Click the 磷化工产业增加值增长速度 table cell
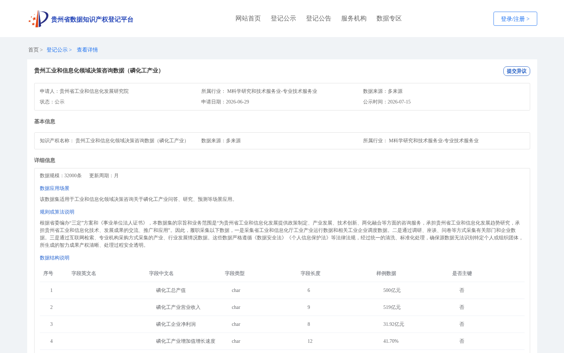This screenshot has height=353, width=564. 186,341
